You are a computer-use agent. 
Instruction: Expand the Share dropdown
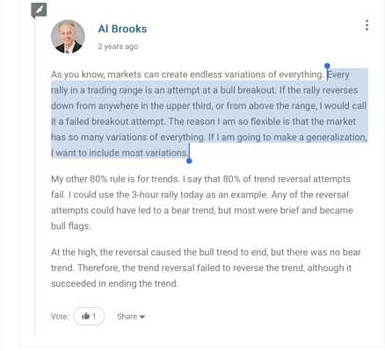pyautogui.click(x=131, y=317)
